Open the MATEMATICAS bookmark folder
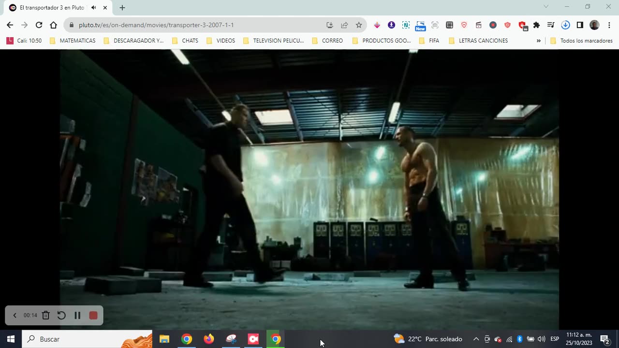 [x=73, y=41]
